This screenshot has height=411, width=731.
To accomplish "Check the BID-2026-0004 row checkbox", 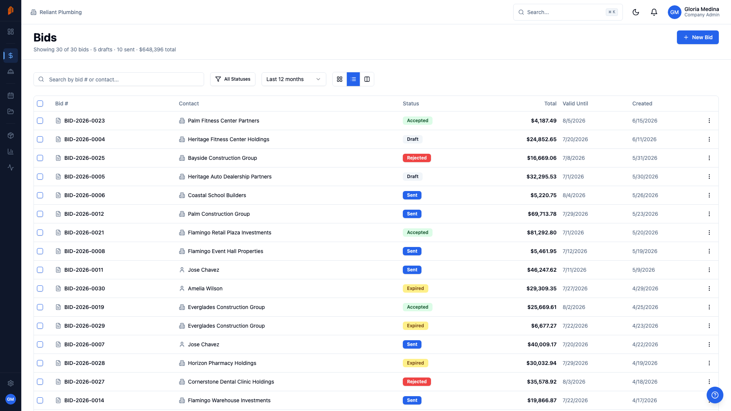I will coord(40,139).
